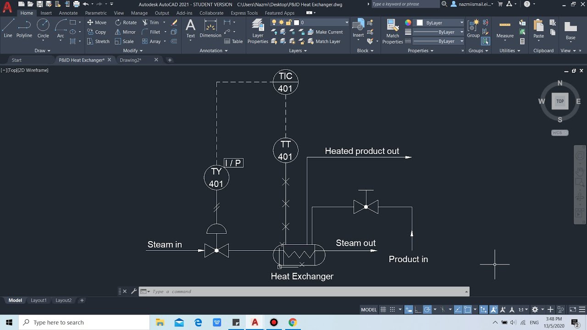
Task: Toggle object snap tracking
Action: click(459, 309)
